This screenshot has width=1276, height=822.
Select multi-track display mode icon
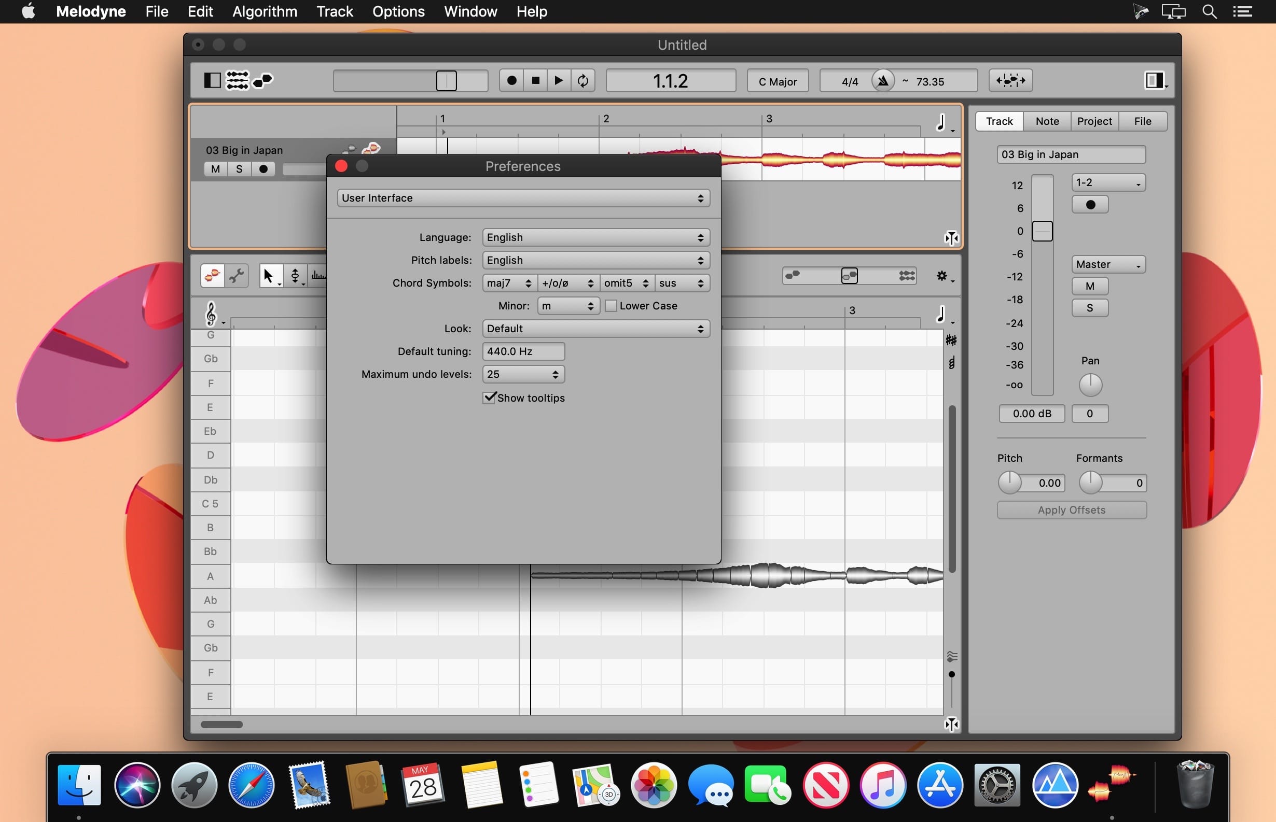click(906, 276)
